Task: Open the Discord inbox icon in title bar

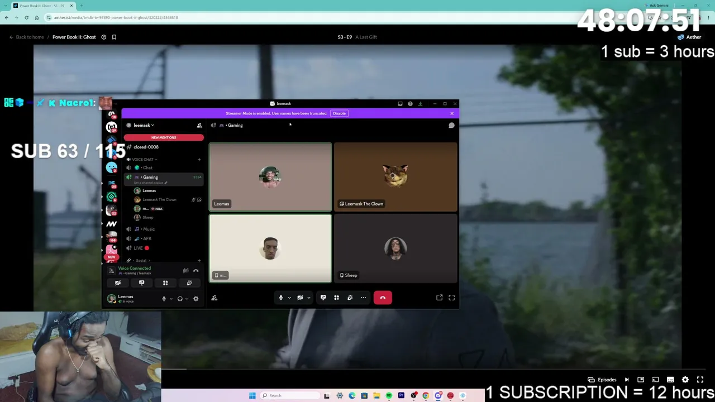Action: click(x=400, y=104)
